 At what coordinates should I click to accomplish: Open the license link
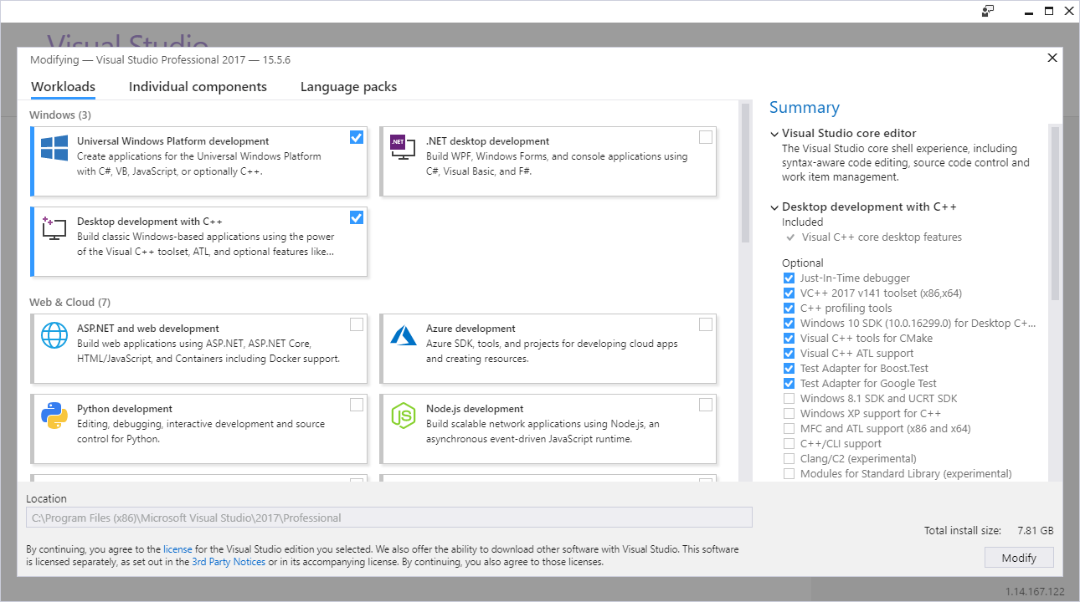tap(177, 549)
